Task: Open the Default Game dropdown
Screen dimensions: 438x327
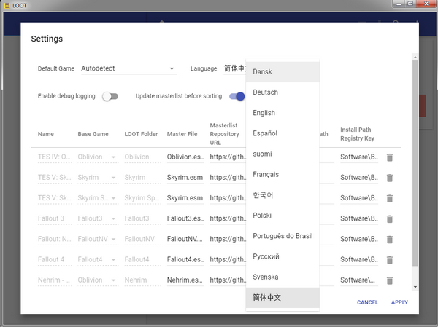Action: coord(128,69)
